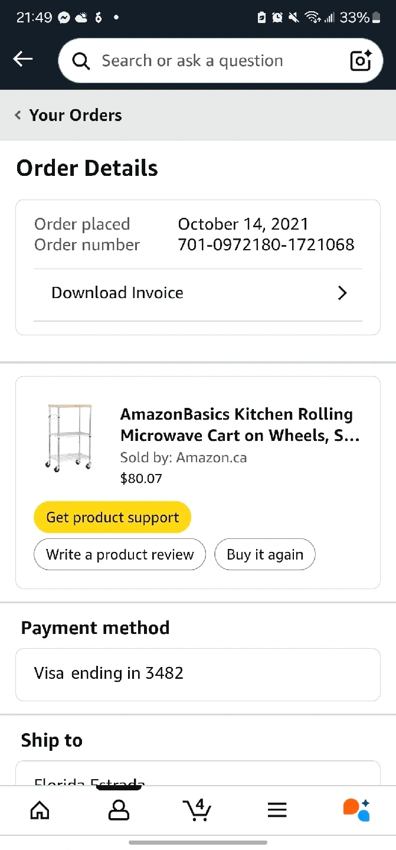Open camera lens search icon
The image size is (396, 850).
tap(360, 61)
